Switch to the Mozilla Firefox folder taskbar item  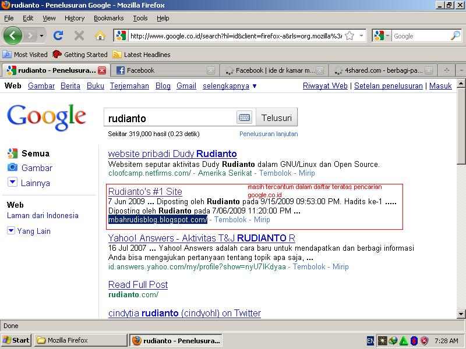pyautogui.click(x=80, y=340)
